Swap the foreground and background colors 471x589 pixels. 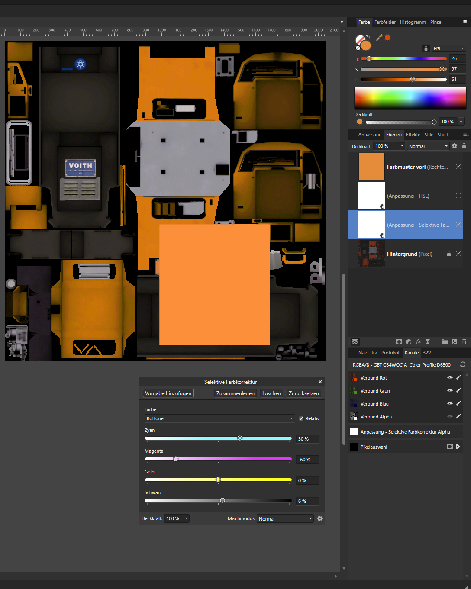point(368,37)
